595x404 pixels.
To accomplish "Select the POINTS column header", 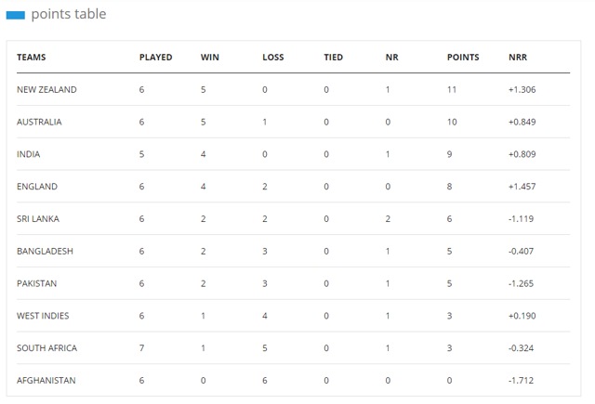I will click(463, 58).
